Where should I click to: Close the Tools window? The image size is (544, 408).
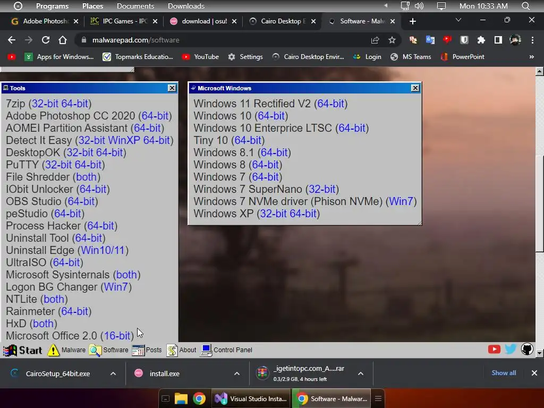(172, 88)
